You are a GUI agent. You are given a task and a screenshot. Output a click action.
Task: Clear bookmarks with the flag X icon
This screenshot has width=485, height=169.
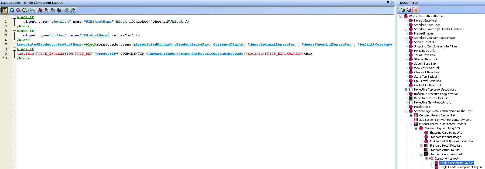59,10
